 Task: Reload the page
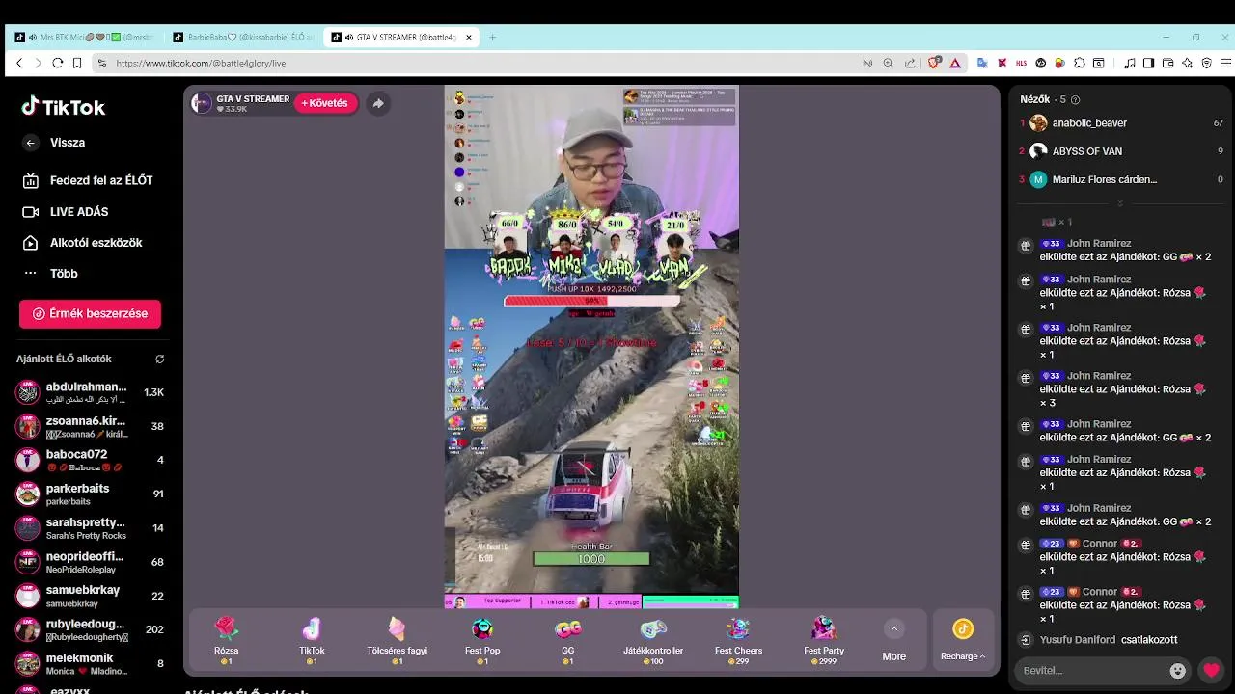58,63
